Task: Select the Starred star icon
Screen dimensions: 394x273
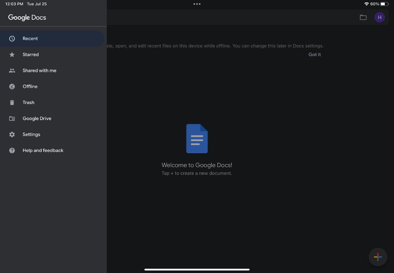Action: tap(12, 54)
